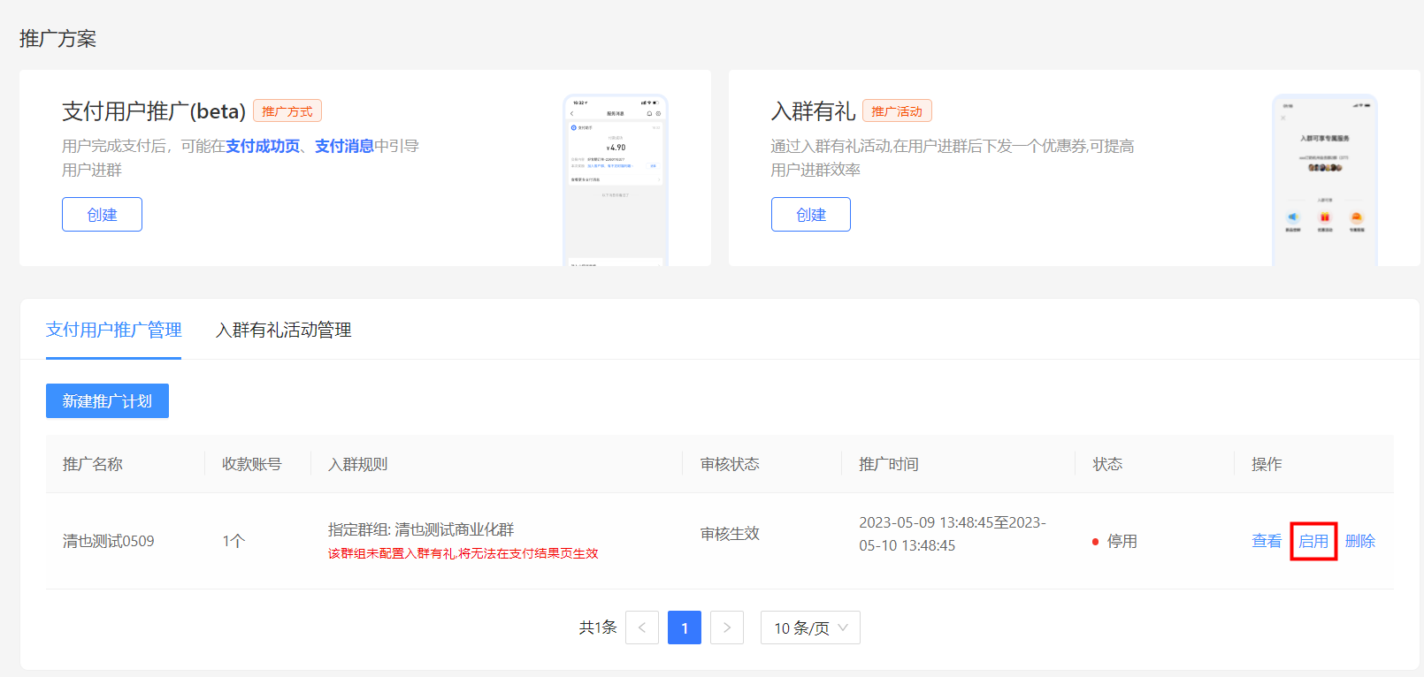The width and height of the screenshot is (1424, 677).
Task: Click 删除 to delete 清也测试0509
Action: click(x=1359, y=541)
